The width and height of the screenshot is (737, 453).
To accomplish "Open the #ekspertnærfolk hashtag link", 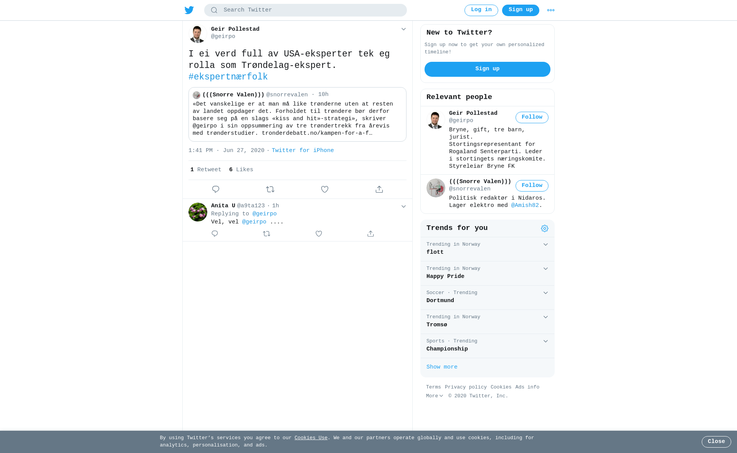I will click(x=228, y=77).
